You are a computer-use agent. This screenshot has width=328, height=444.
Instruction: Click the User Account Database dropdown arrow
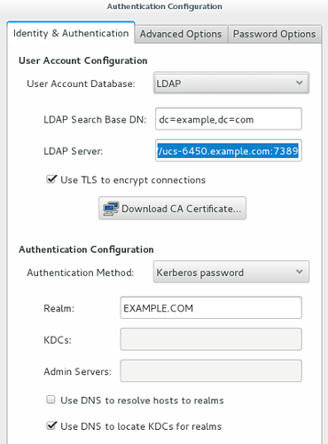(x=300, y=83)
